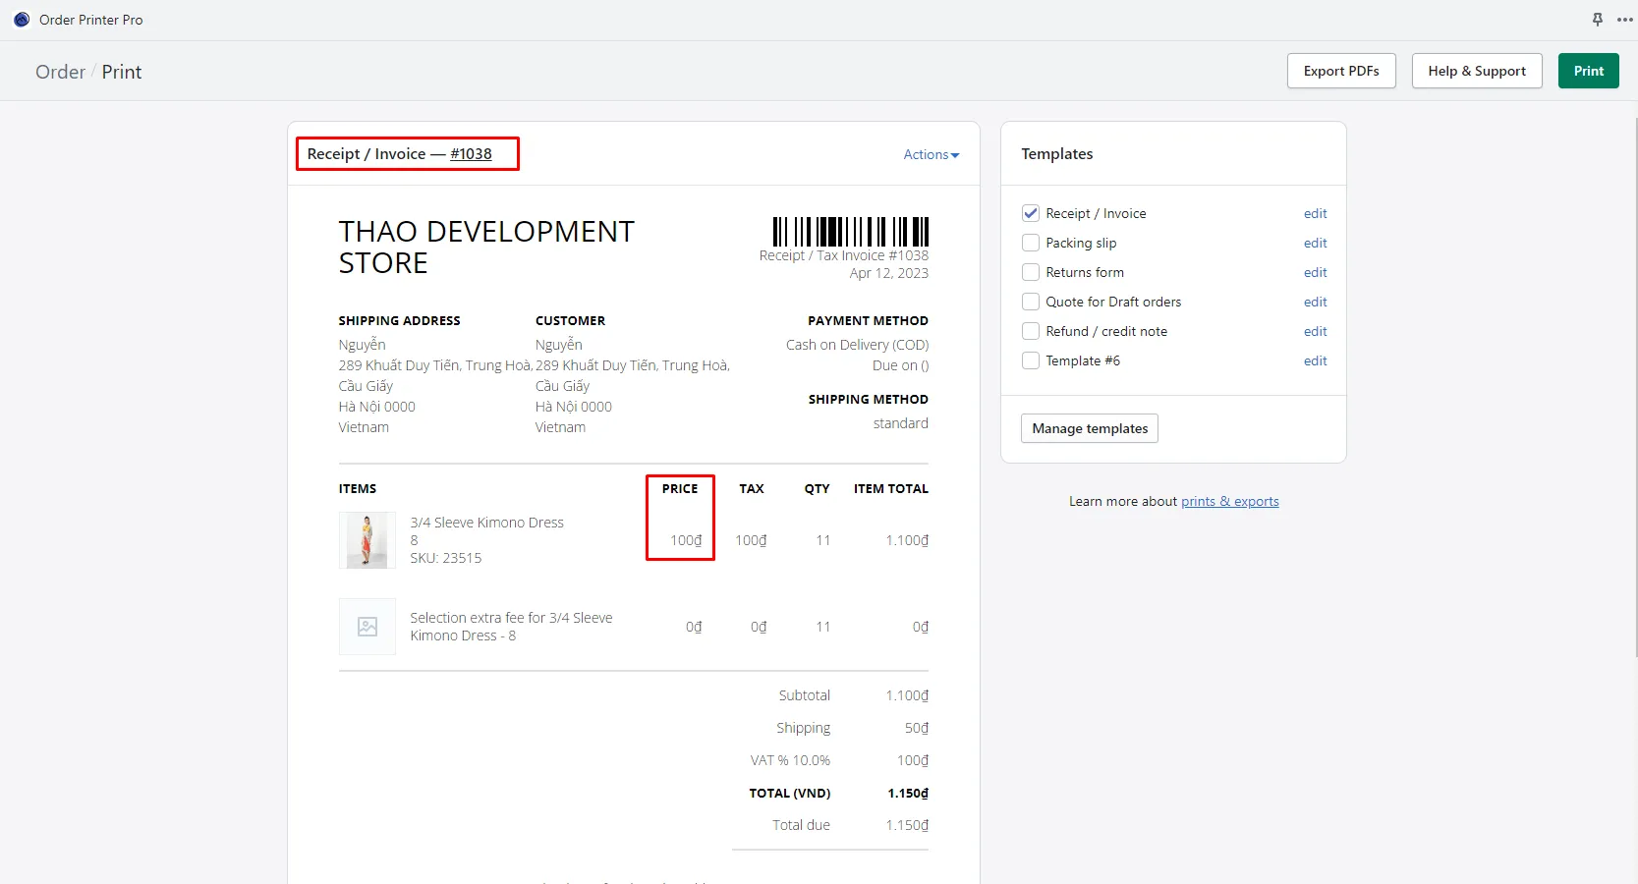The image size is (1638, 884).
Task: Pin the app using the pin icon
Action: tap(1598, 20)
